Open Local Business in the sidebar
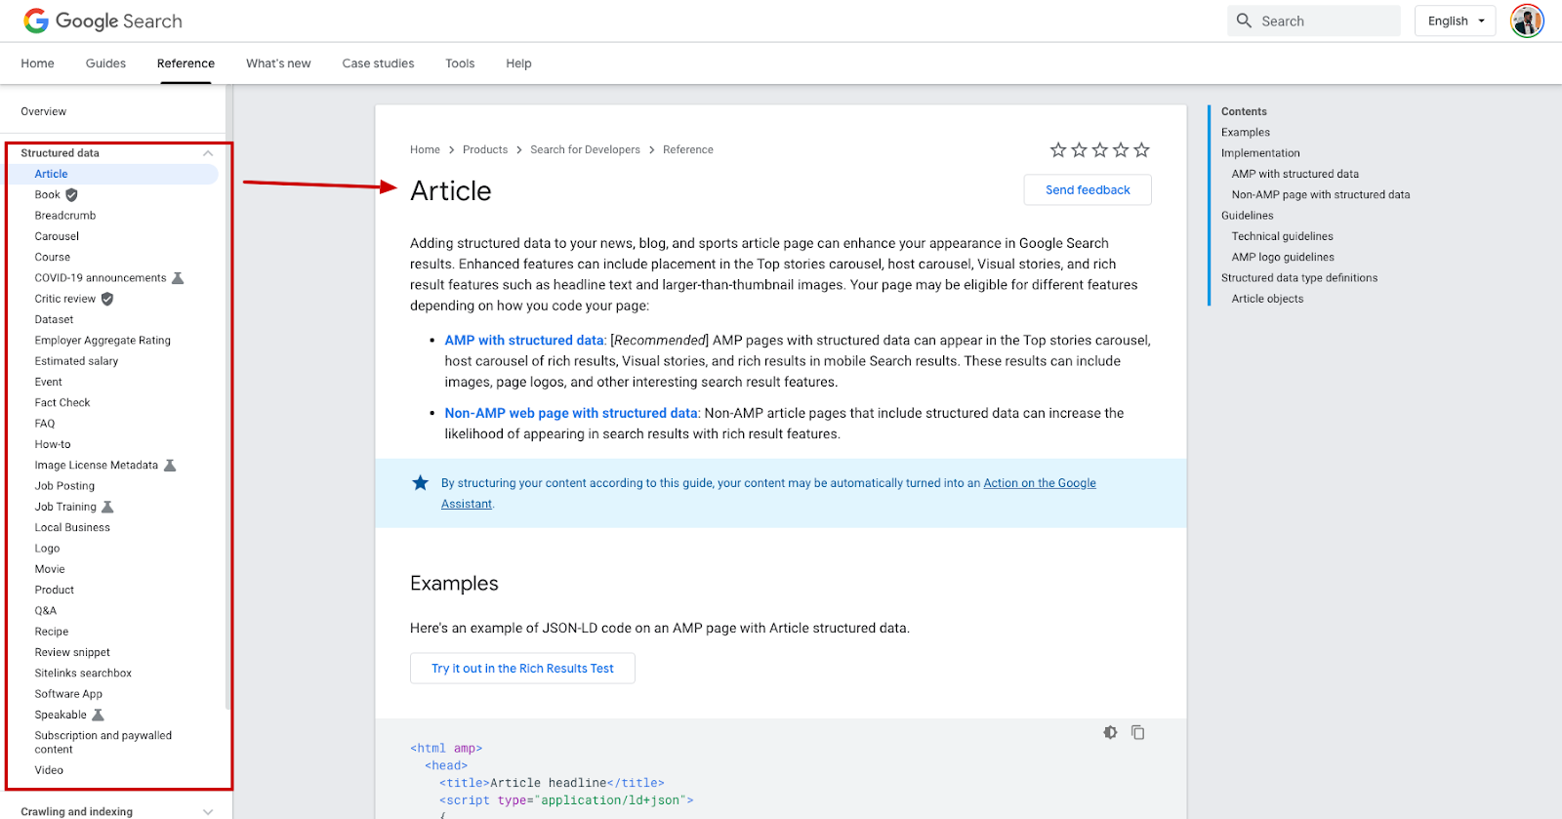1562x819 pixels. coord(72,528)
